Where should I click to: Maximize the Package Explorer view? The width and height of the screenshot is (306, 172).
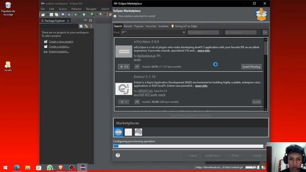90,21
